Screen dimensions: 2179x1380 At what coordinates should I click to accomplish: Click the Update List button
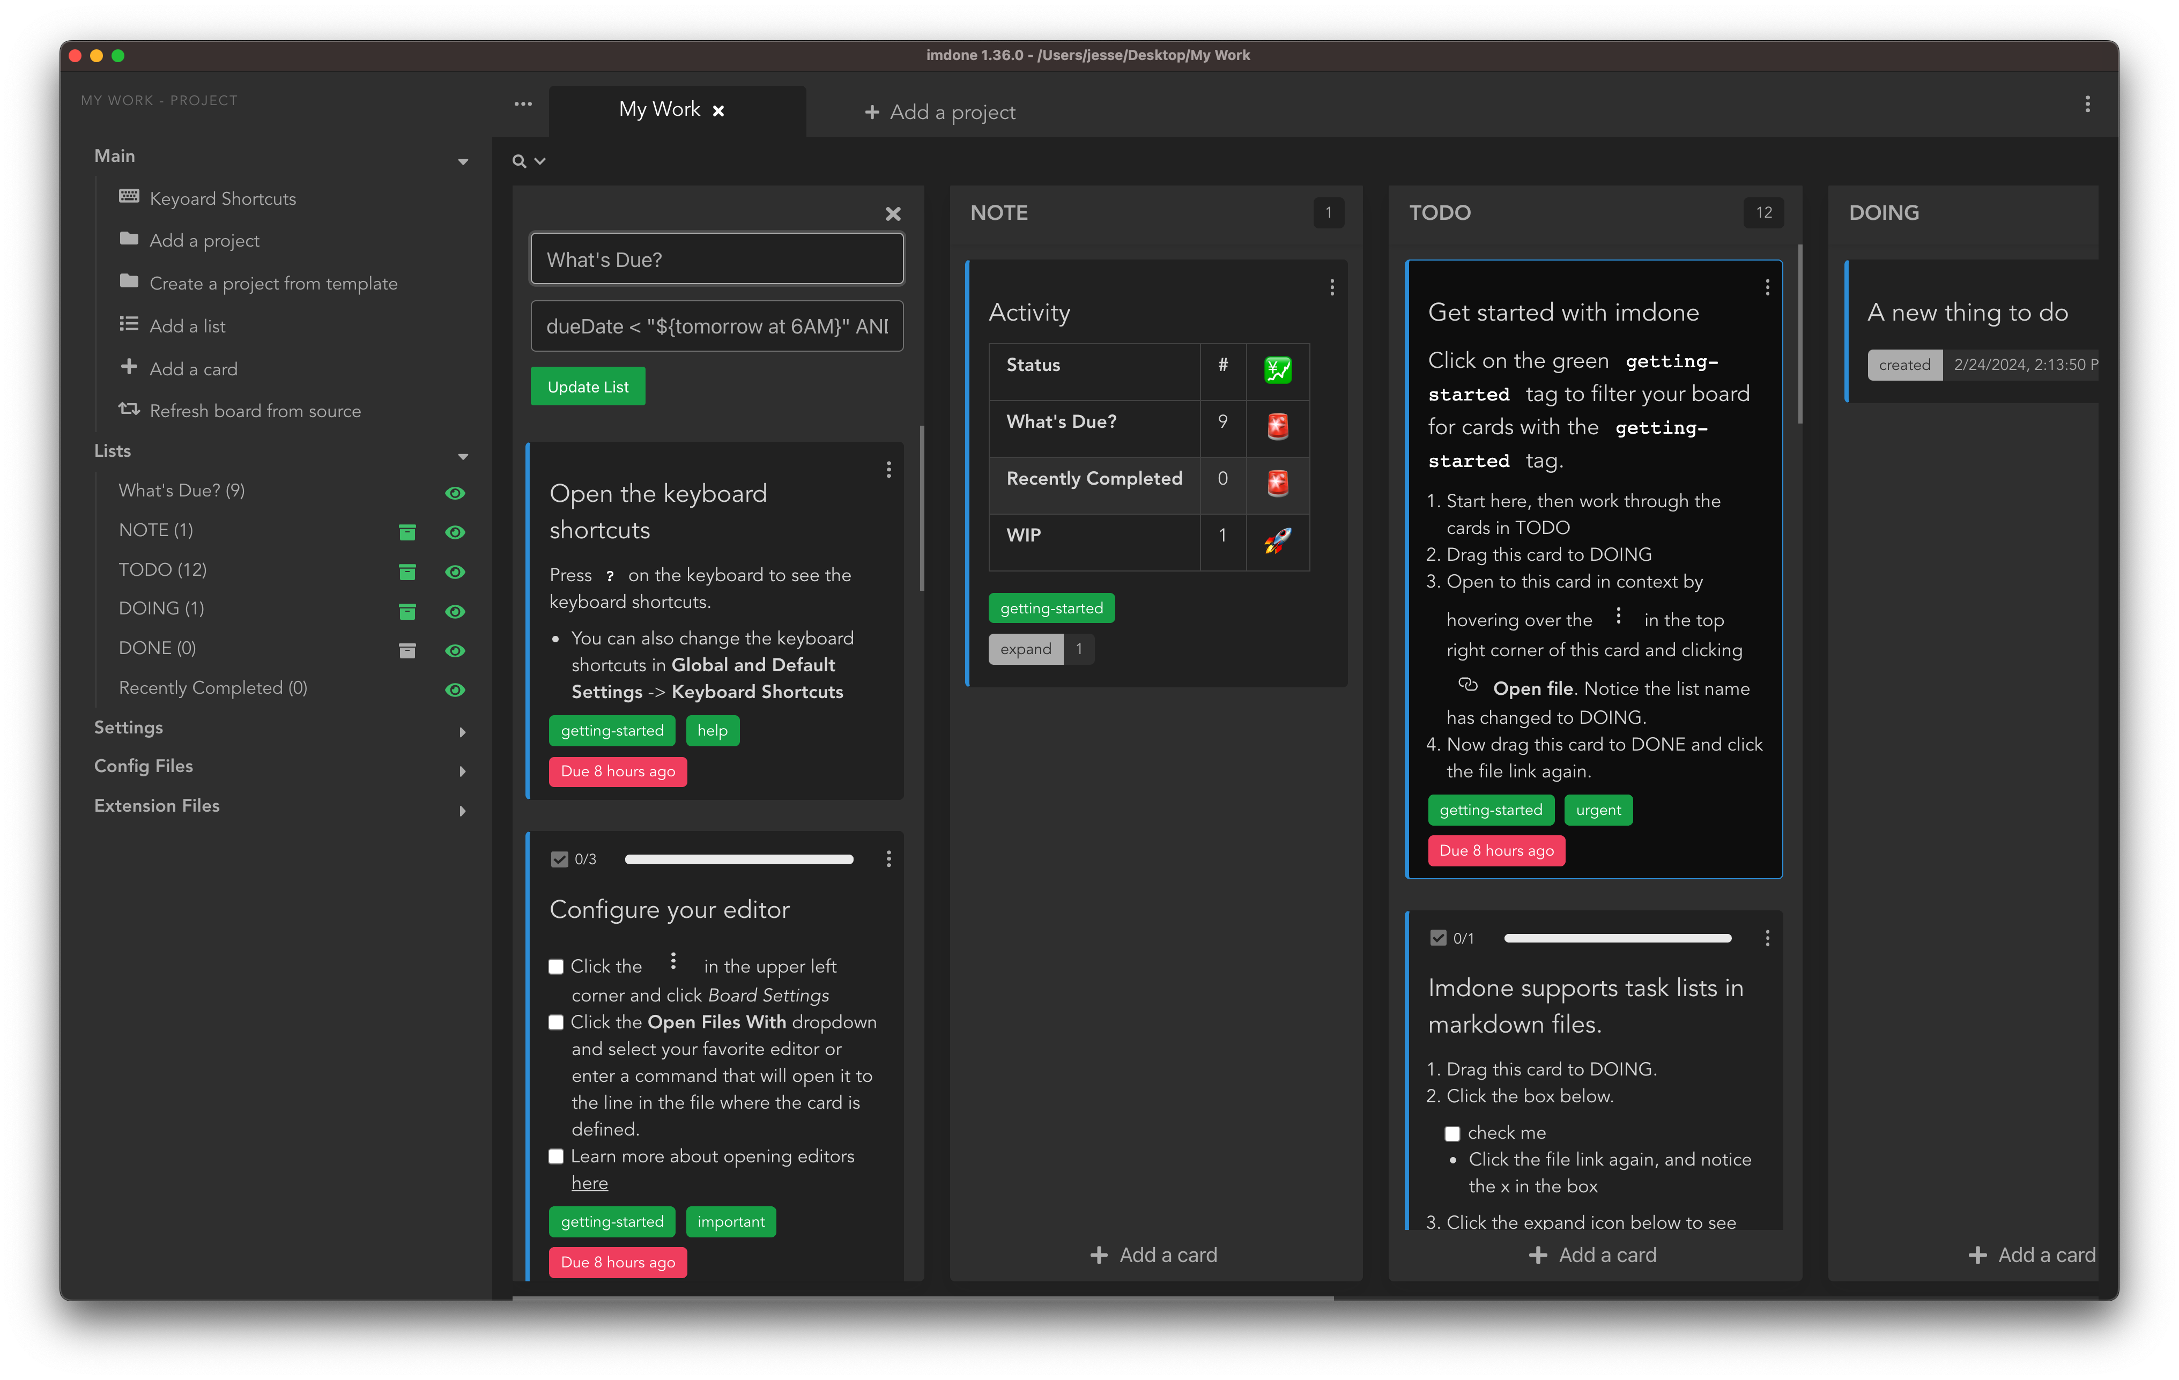point(587,387)
